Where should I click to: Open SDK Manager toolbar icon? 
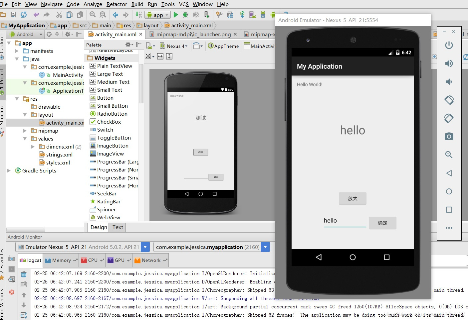[x=263, y=15]
